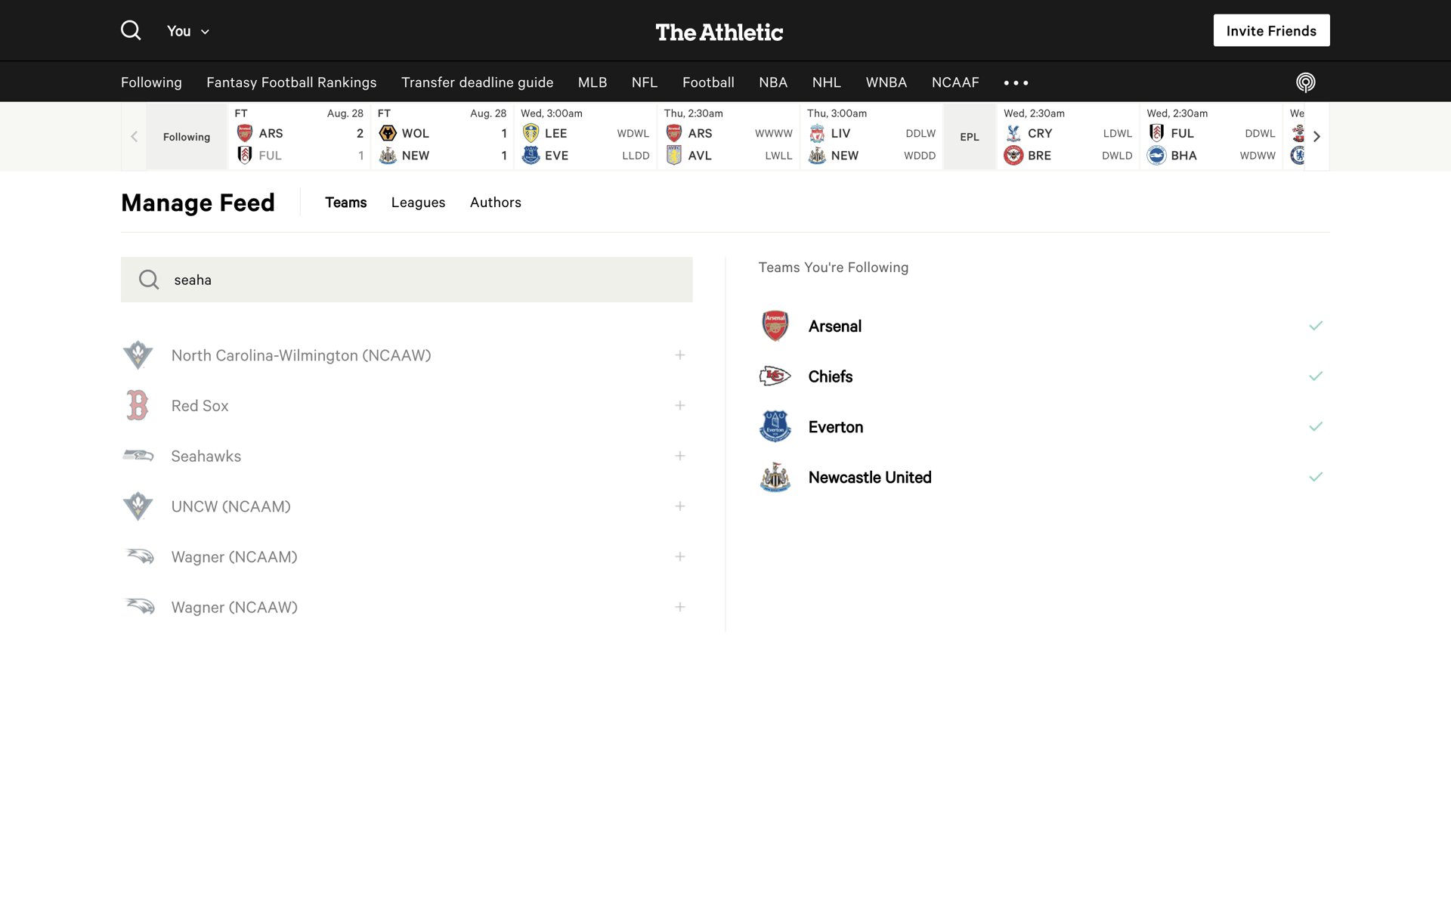Follow Wagner (NCAAM) with plus icon
Viewport: 1451px width, 907px height.
point(680,557)
